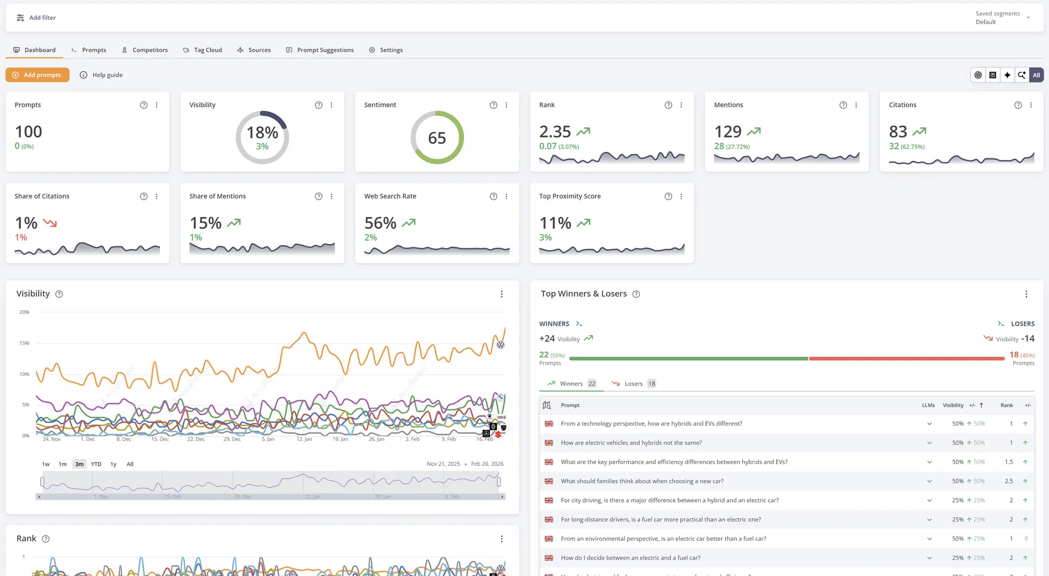Screen dimensions: 1049x576
Task: Open the Rank chart options menu
Action: [501, 539]
